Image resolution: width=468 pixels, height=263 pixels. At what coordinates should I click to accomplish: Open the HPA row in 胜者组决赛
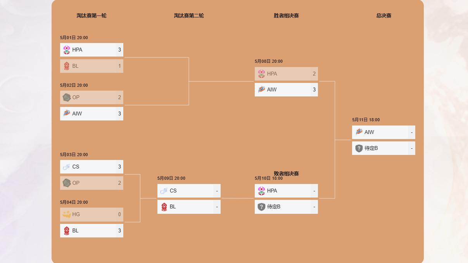click(x=286, y=74)
